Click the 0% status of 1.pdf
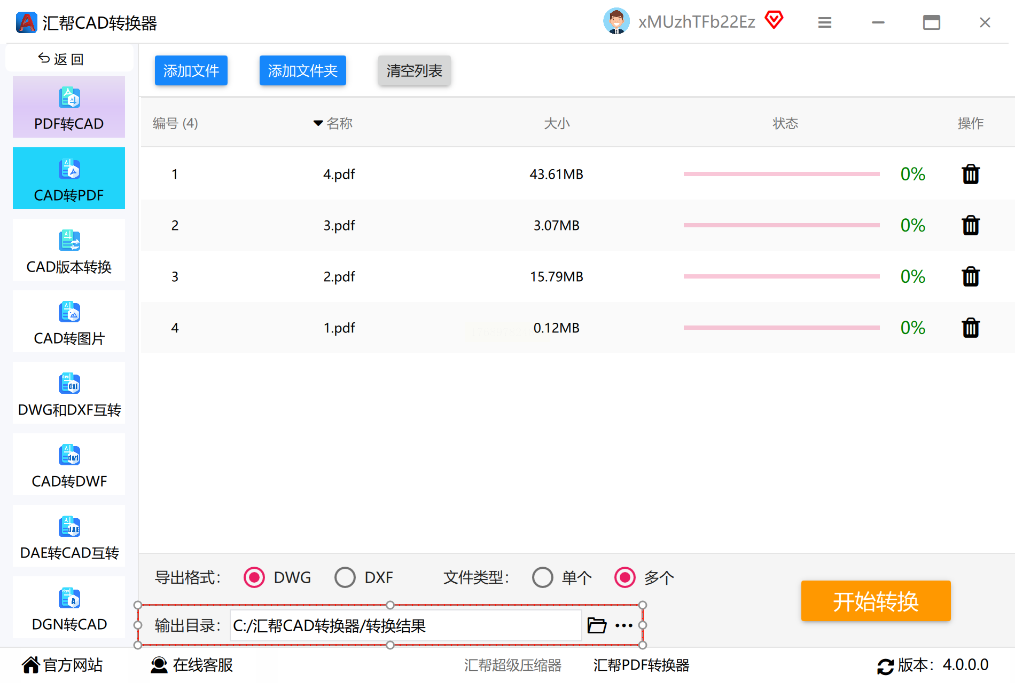 coord(913,328)
